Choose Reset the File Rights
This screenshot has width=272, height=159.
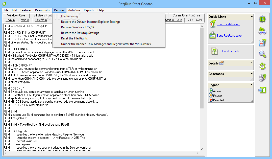(109, 38)
